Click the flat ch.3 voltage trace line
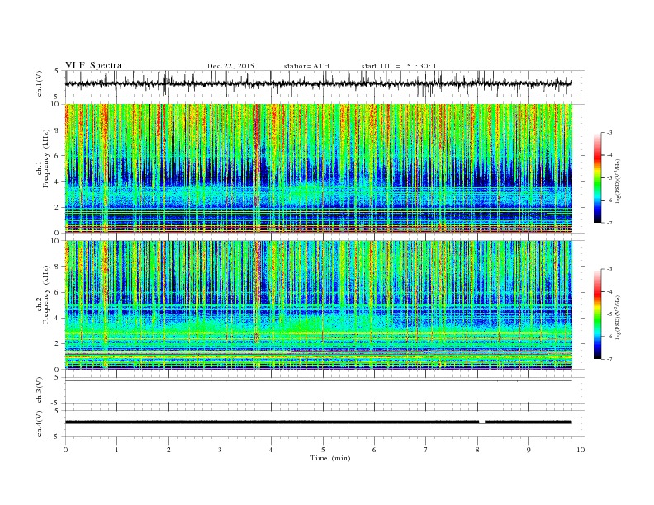The height and width of the screenshot is (505, 654). click(x=319, y=381)
